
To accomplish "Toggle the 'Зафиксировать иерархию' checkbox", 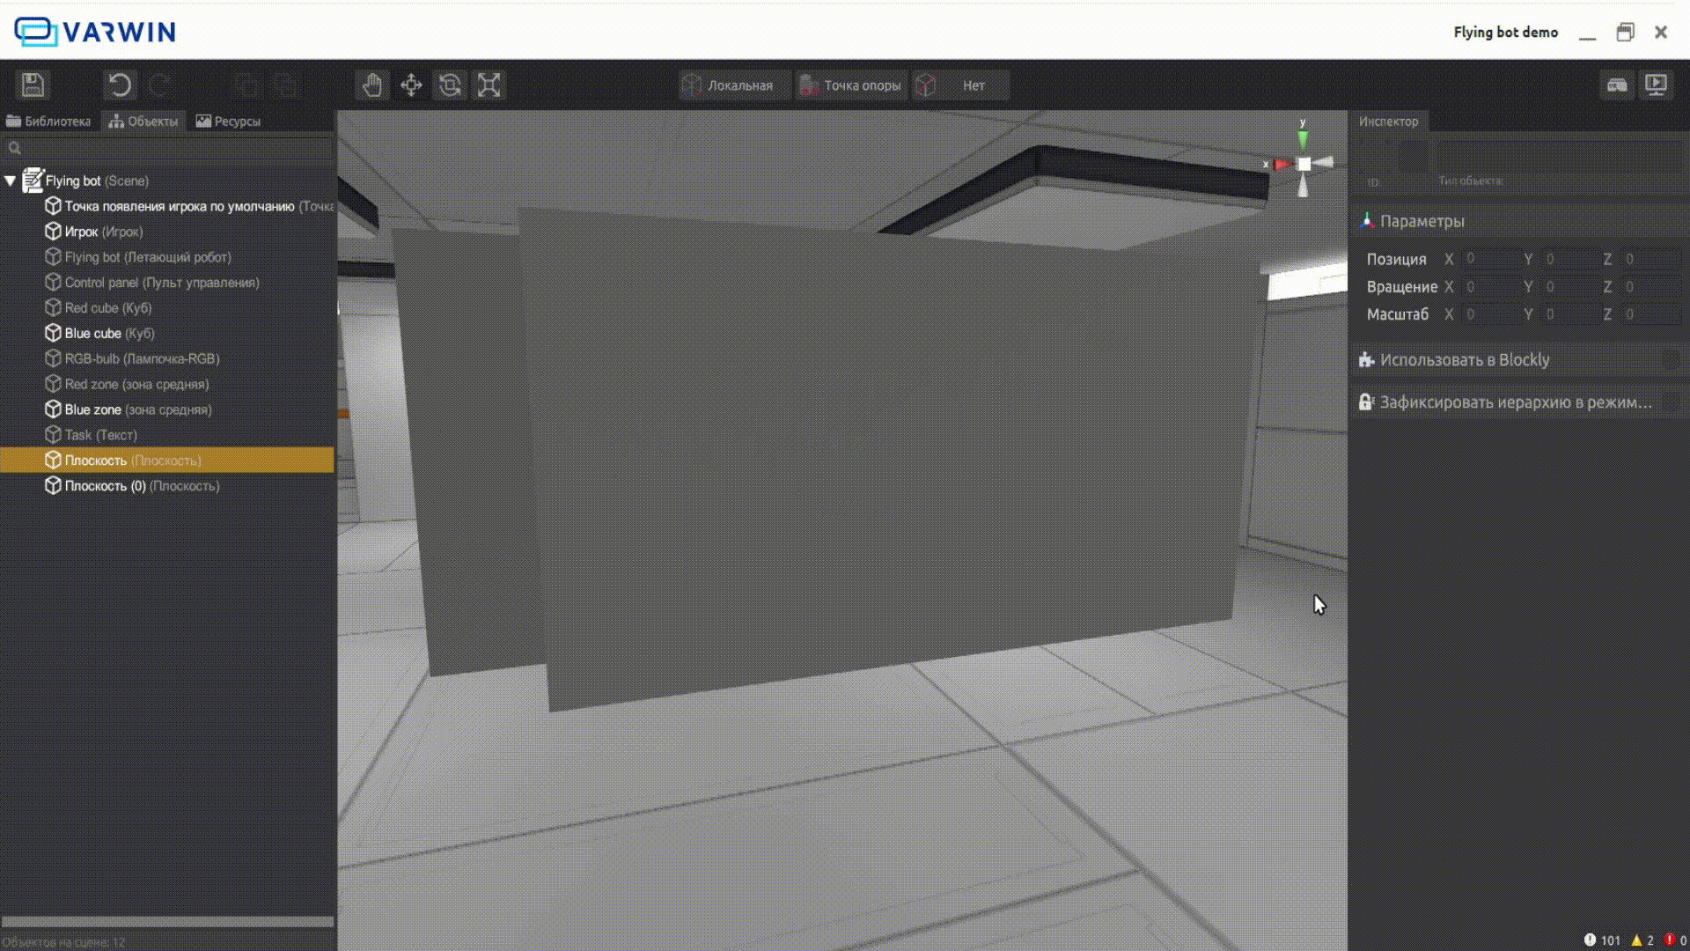I will pos(1670,402).
